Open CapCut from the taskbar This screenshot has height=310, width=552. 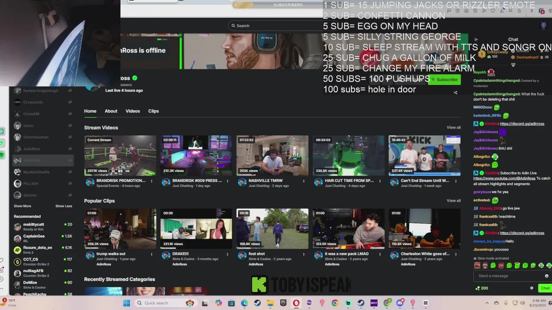426,303
